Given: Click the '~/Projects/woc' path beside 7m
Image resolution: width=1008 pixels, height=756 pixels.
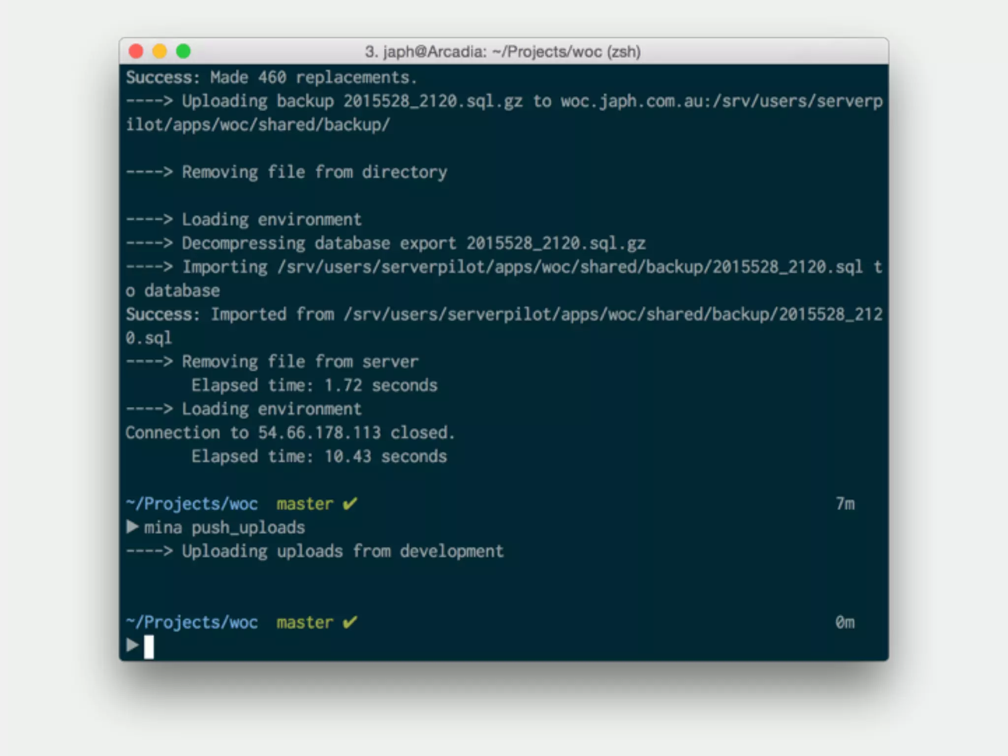Looking at the screenshot, I should [x=192, y=504].
